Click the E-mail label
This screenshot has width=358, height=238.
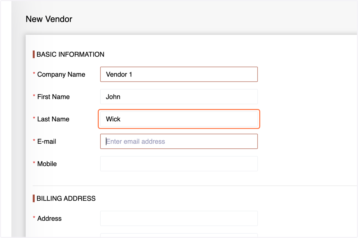(47, 142)
